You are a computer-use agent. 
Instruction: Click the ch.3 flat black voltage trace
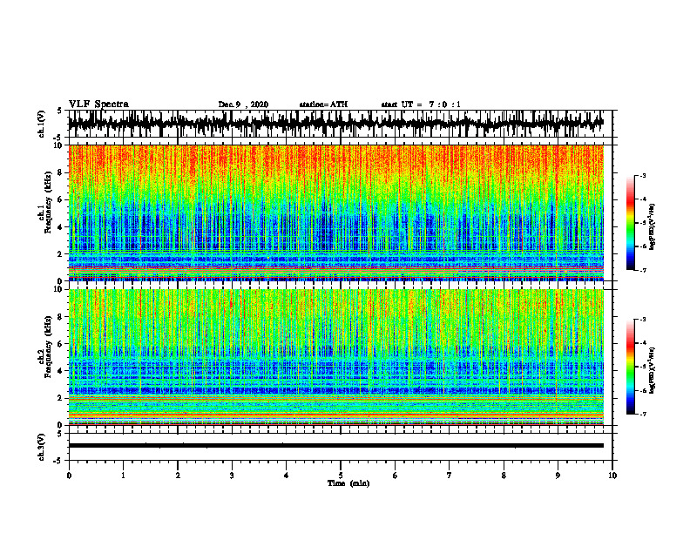pos(335,446)
